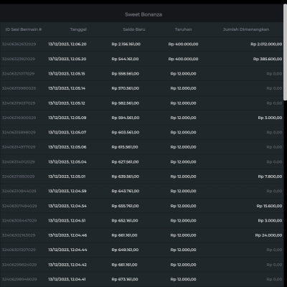Click balance Rp 603.561,00
The image size is (287, 287).
(x=126, y=133)
